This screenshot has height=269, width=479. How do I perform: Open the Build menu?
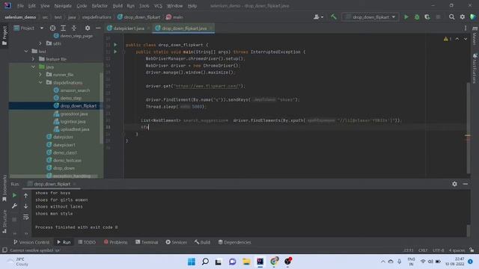point(118,6)
